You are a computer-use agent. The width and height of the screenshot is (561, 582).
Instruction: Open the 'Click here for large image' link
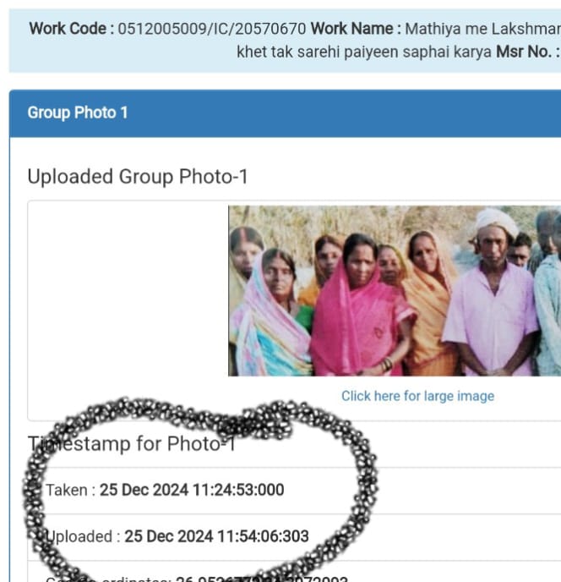coord(417,396)
